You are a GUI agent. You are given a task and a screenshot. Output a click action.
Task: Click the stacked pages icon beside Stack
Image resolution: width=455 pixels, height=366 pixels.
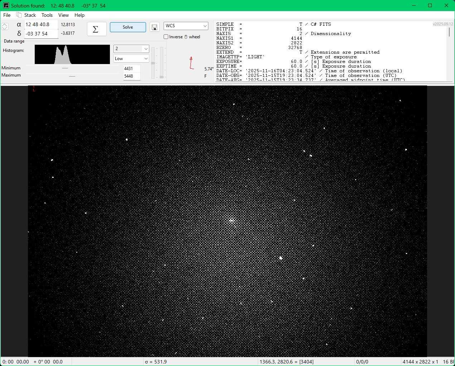(x=19, y=15)
